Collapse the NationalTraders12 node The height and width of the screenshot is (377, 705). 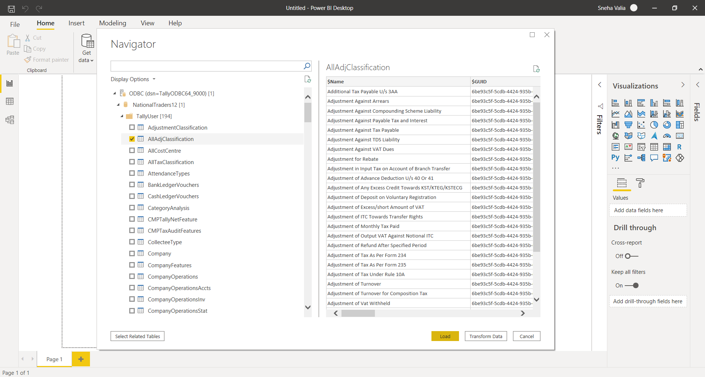pos(118,105)
